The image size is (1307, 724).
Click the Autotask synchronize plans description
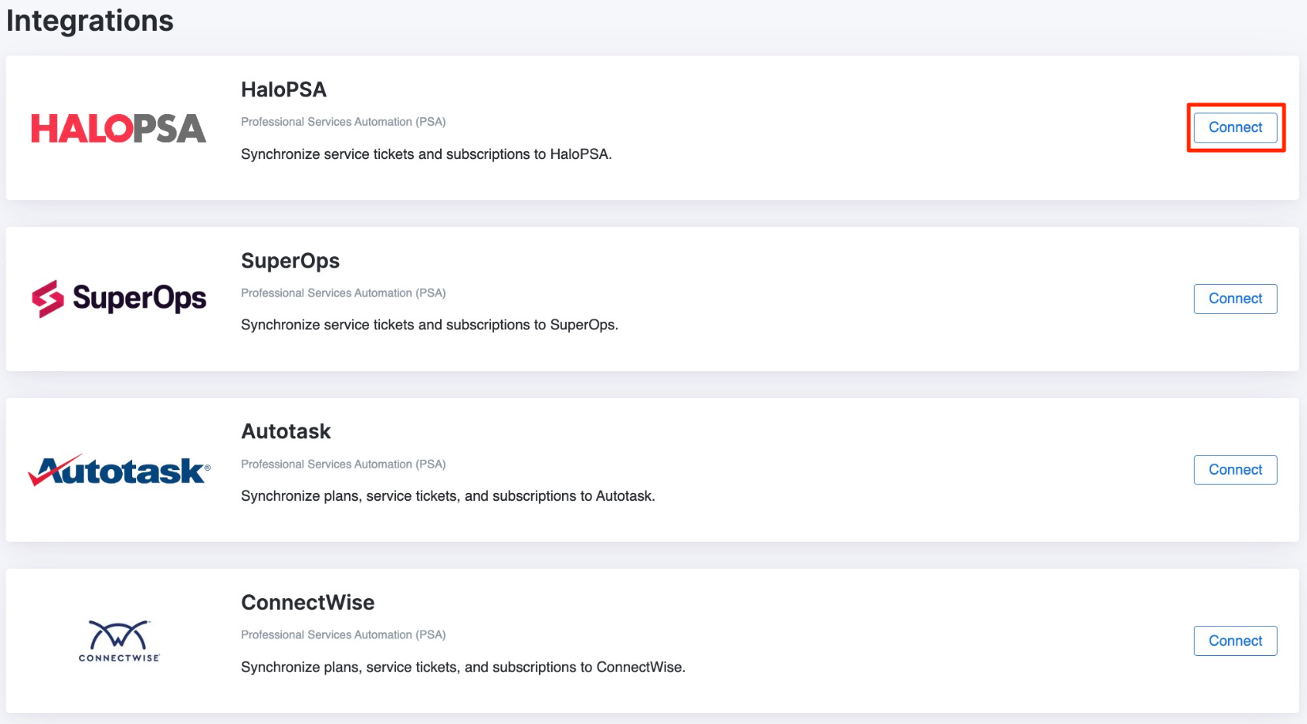pos(448,496)
